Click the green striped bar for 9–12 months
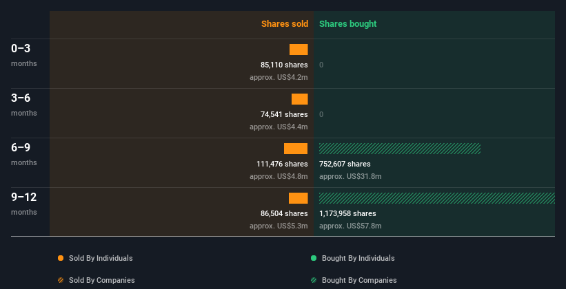Image resolution: width=566 pixels, height=289 pixels. [437, 198]
